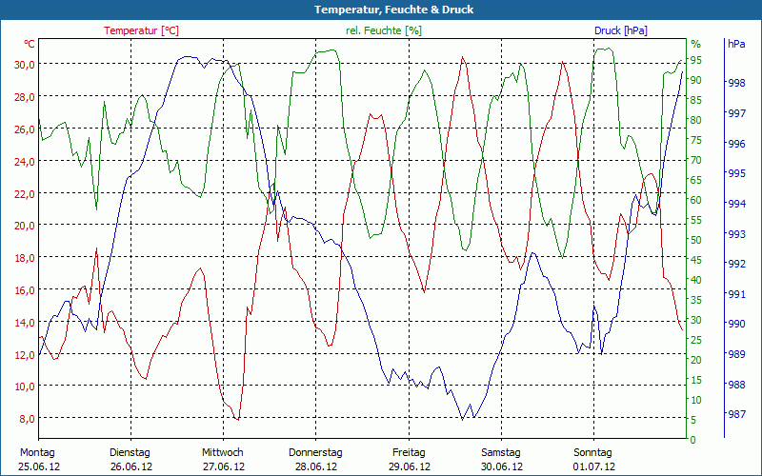
Task: Click the '987' pressure axis value
Action: point(736,414)
